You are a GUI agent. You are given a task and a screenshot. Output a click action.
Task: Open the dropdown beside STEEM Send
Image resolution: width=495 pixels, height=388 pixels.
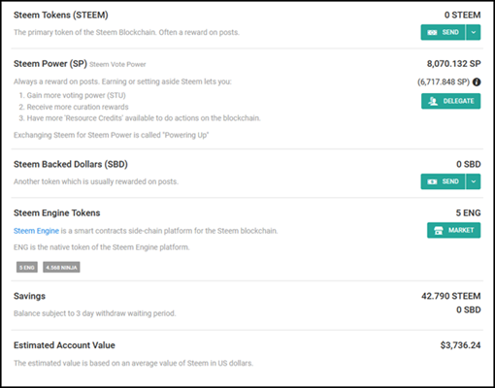tap(474, 32)
